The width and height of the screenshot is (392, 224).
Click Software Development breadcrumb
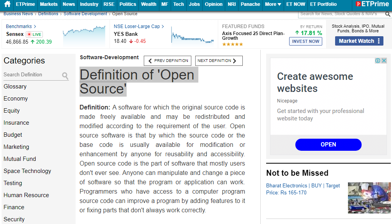coord(85,14)
